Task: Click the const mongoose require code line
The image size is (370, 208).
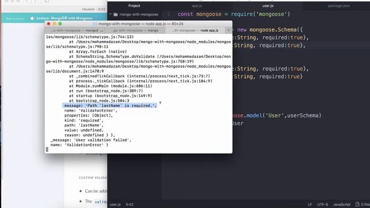Action: (x=234, y=14)
